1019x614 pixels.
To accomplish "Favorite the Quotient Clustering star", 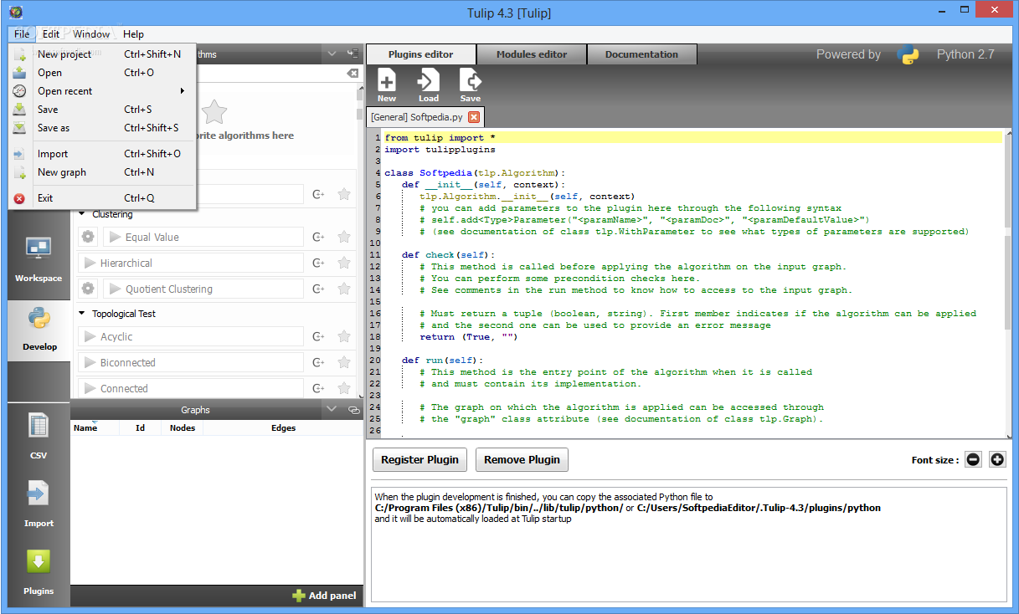I will 343,289.
